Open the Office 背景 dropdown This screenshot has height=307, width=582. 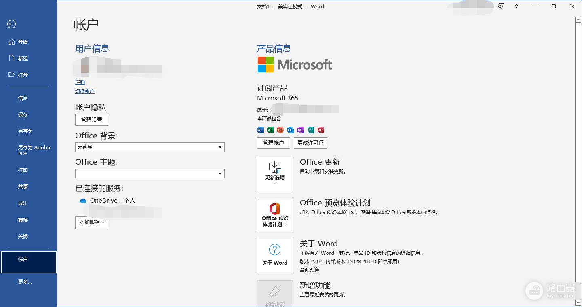(150, 147)
